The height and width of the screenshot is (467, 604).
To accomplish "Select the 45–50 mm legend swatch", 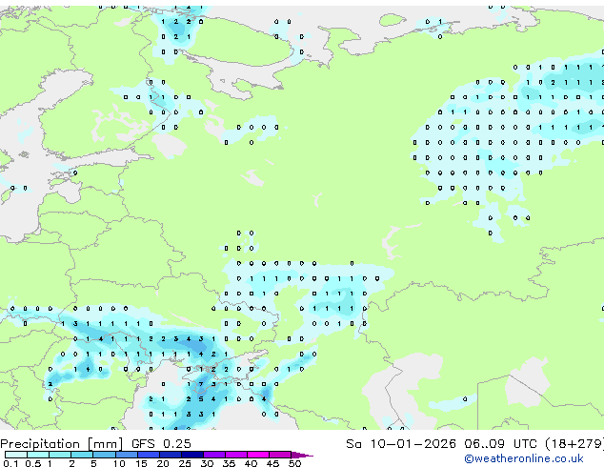I will 280,455.
